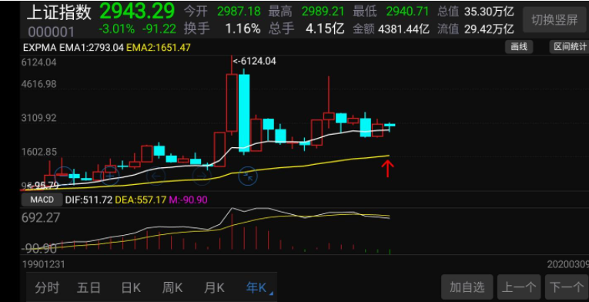This screenshot has width=589, height=302.
Task: Click the DEA:557.17 value
Action: tap(140, 200)
